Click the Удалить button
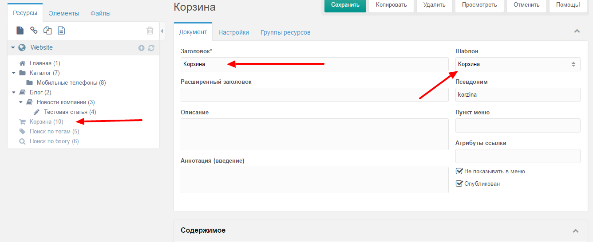Viewport: 593px width, 242px height. [435, 5]
